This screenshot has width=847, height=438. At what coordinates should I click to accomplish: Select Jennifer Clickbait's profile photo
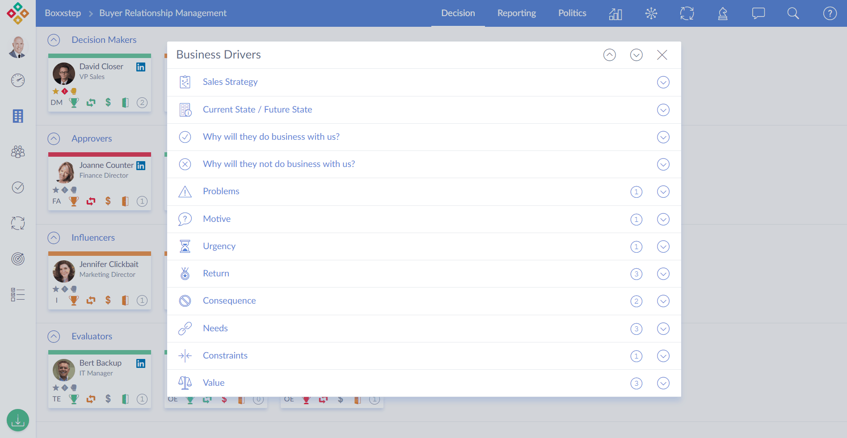click(x=64, y=271)
